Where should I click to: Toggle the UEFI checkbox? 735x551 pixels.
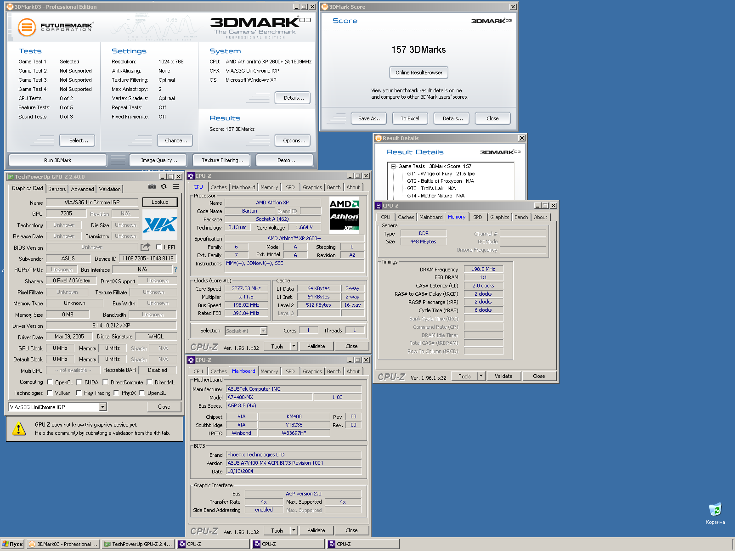[158, 247]
